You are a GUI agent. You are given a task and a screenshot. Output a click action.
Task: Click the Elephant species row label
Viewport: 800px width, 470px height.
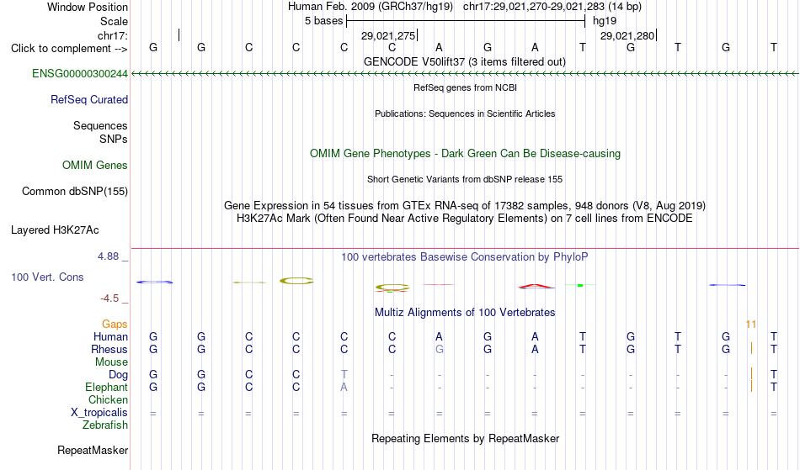pyautogui.click(x=106, y=388)
